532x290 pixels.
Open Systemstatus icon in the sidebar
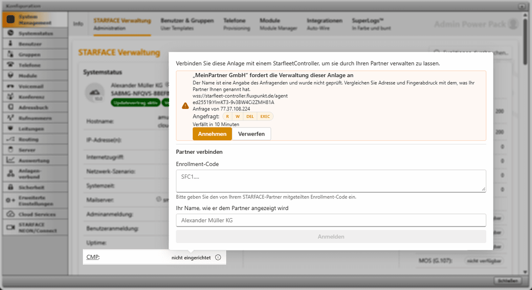(11, 33)
